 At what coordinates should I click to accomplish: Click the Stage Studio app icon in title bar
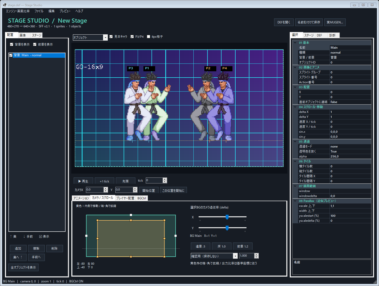[x=5, y=5]
